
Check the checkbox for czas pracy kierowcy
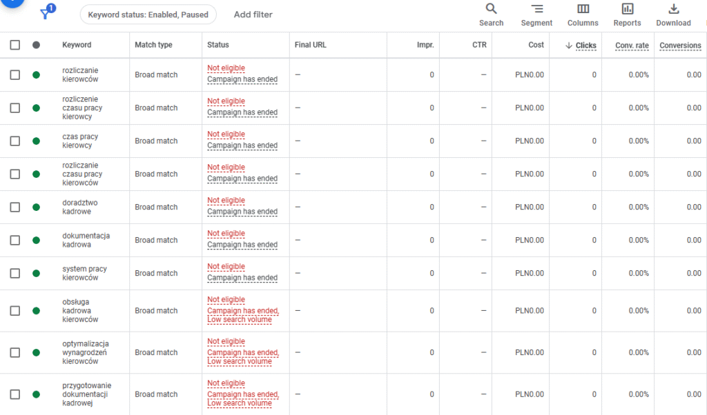click(14, 141)
